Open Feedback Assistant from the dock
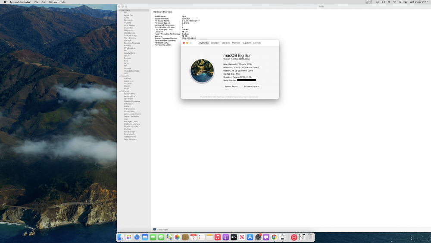Viewport: 431px width, 243px height. pos(266,237)
